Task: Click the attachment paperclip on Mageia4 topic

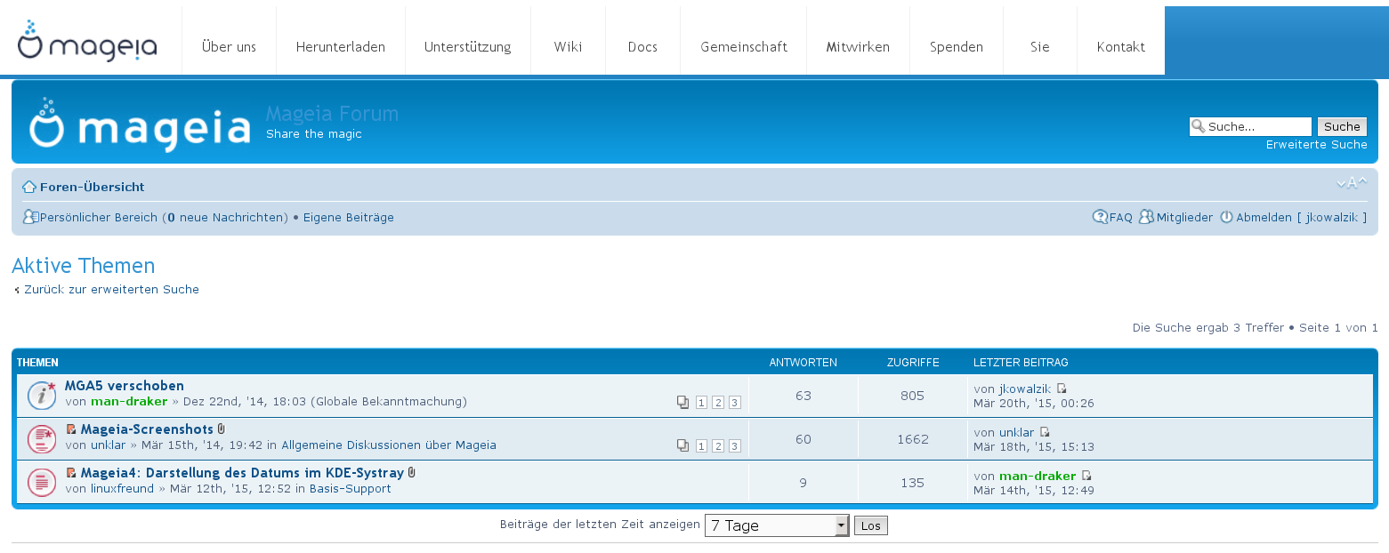Action: click(x=412, y=473)
